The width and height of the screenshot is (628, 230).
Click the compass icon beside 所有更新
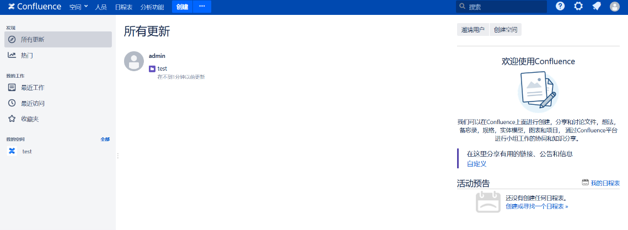12,40
